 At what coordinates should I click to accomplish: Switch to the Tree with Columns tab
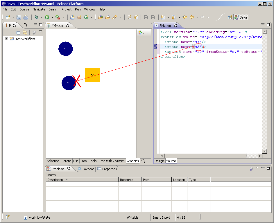[x=112, y=161]
